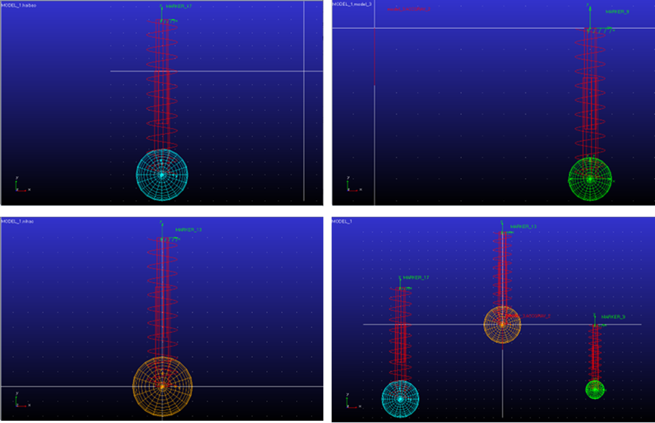Select the orange sphere in the MODEL_1 view

[502, 324]
